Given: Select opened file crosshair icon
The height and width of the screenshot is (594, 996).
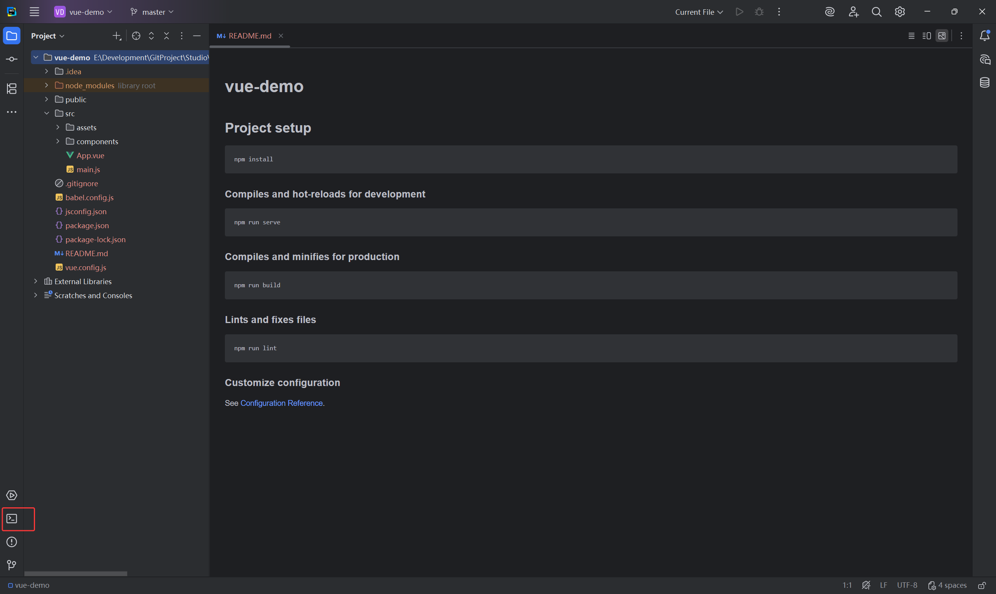Looking at the screenshot, I should click(x=136, y=36).
